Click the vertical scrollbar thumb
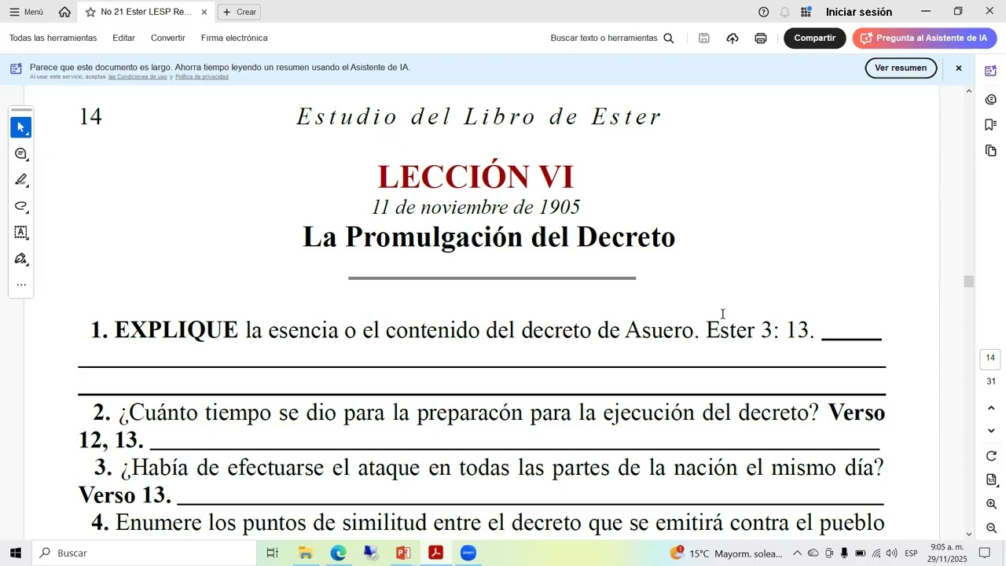Screen dimensions: 1006x566 969,281
